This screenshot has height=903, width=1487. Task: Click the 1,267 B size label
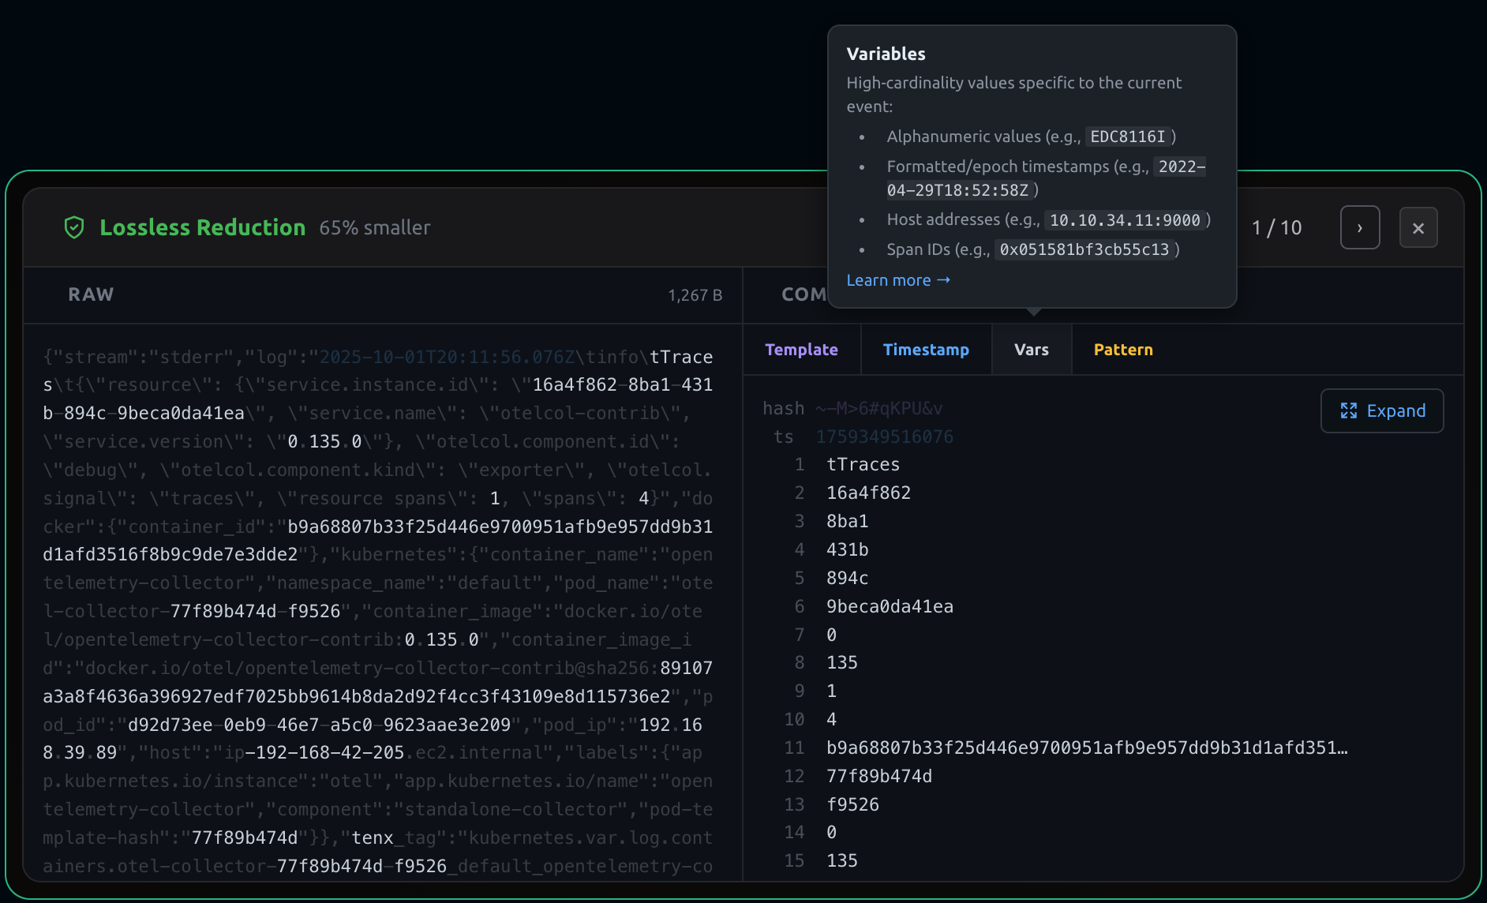(x=695, y=295)
